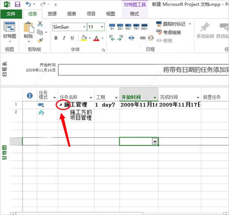Mark task 100% complete

[x=144, y=27]
